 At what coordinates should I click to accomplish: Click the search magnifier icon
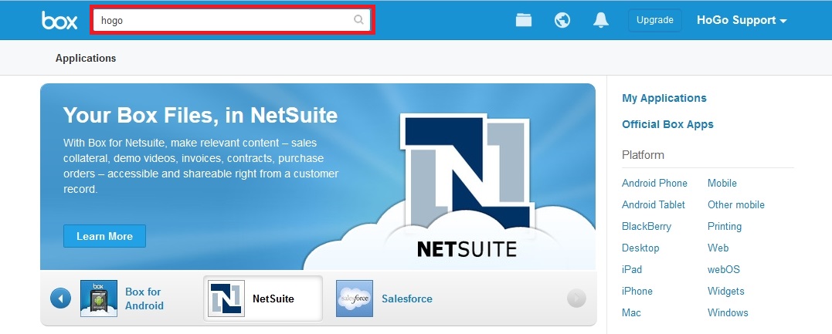coord(358,20)
